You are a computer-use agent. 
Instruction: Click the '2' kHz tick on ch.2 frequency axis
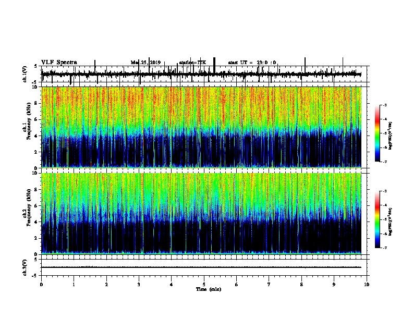[36, 238]
